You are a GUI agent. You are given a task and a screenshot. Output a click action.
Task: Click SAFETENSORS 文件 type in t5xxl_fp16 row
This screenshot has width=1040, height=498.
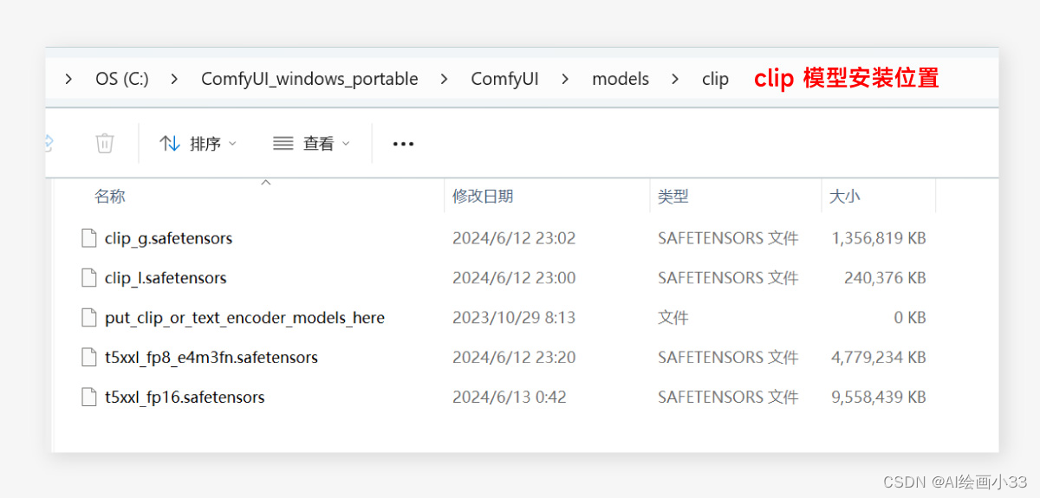point(728,398)
